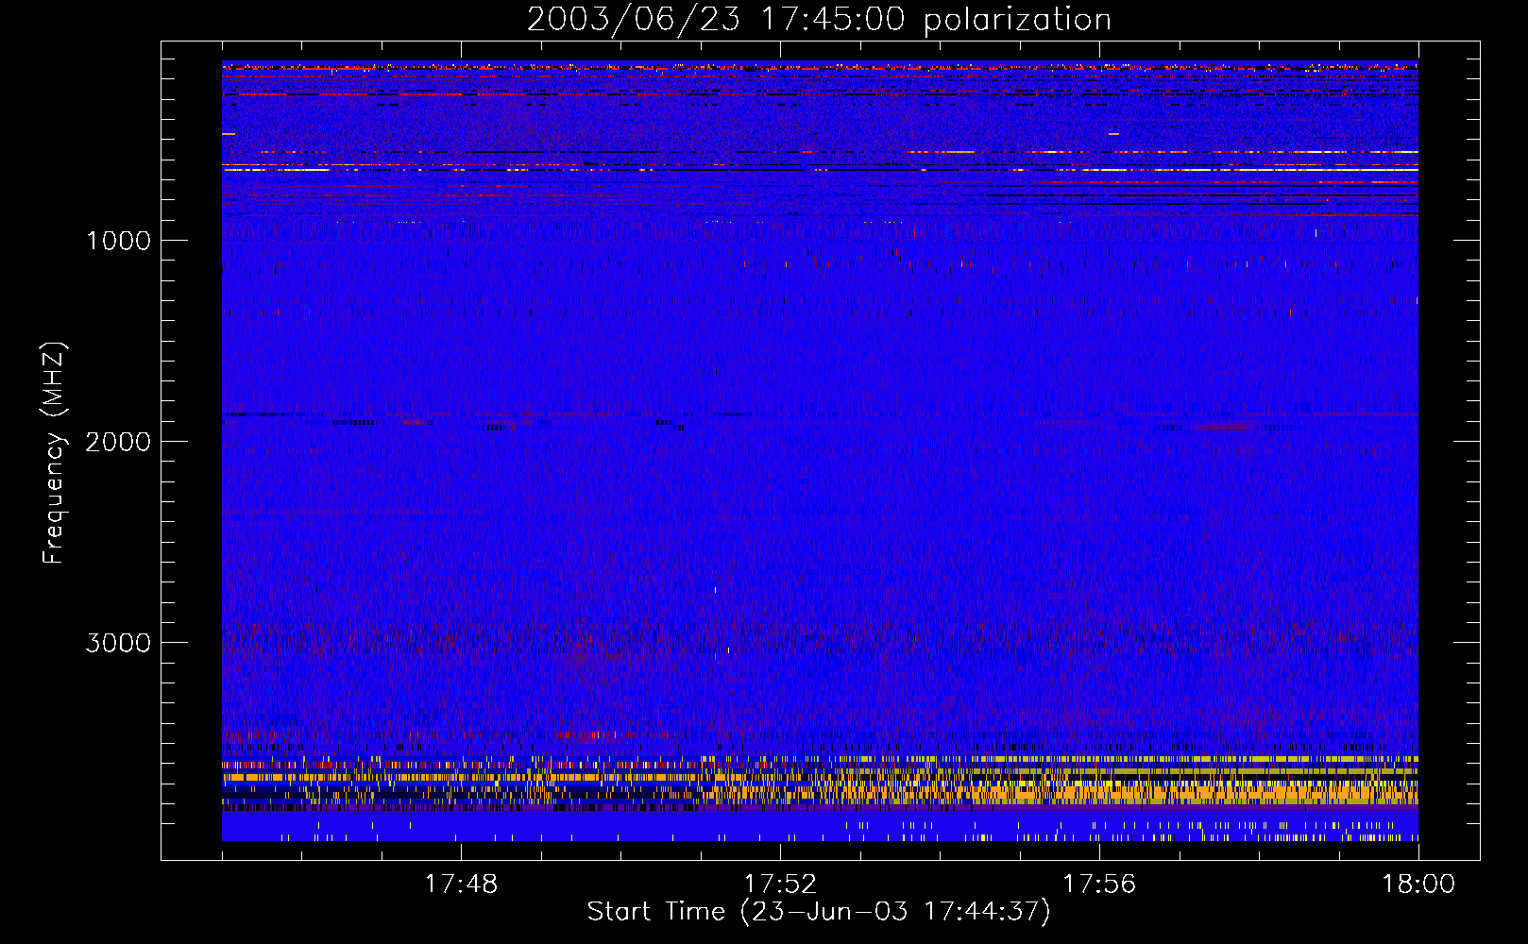Click the 17:48 time tick label
This screenshot has height=944, width=1528.
point(461,885)
